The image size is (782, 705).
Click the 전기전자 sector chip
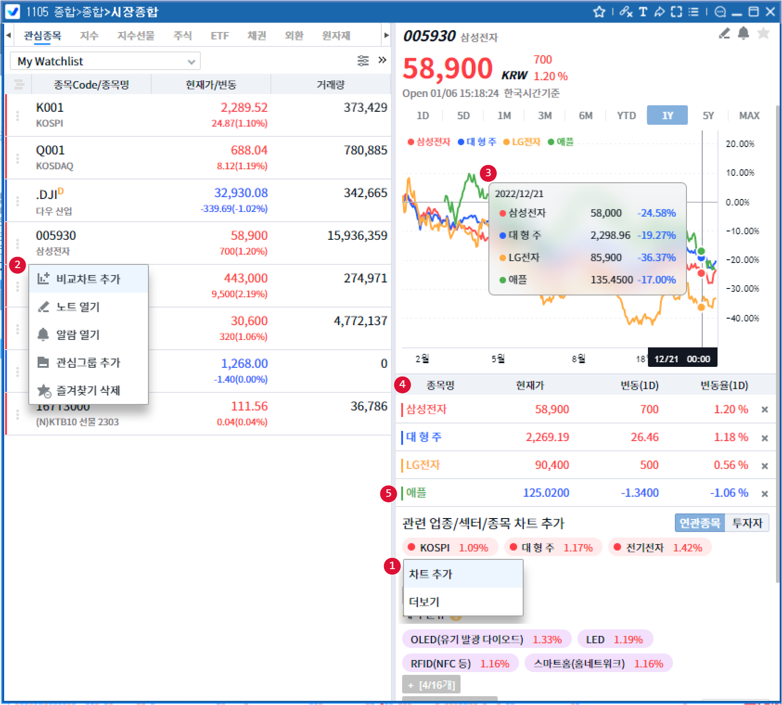659,548
